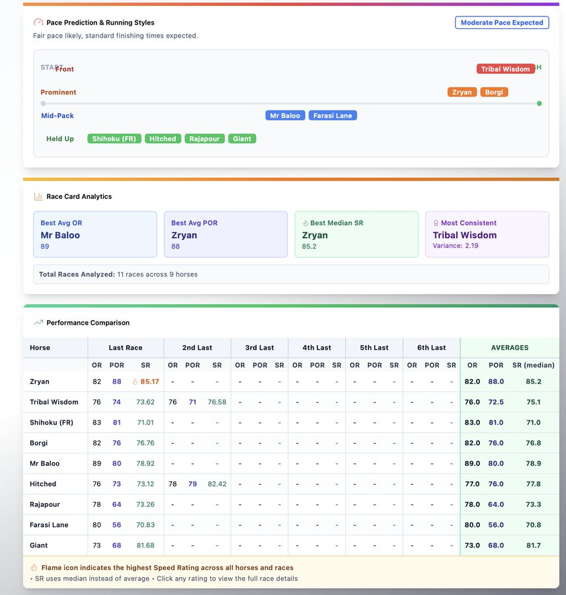Click the Zryan horse name in table

pyautogui.click(x=40, y=381)
